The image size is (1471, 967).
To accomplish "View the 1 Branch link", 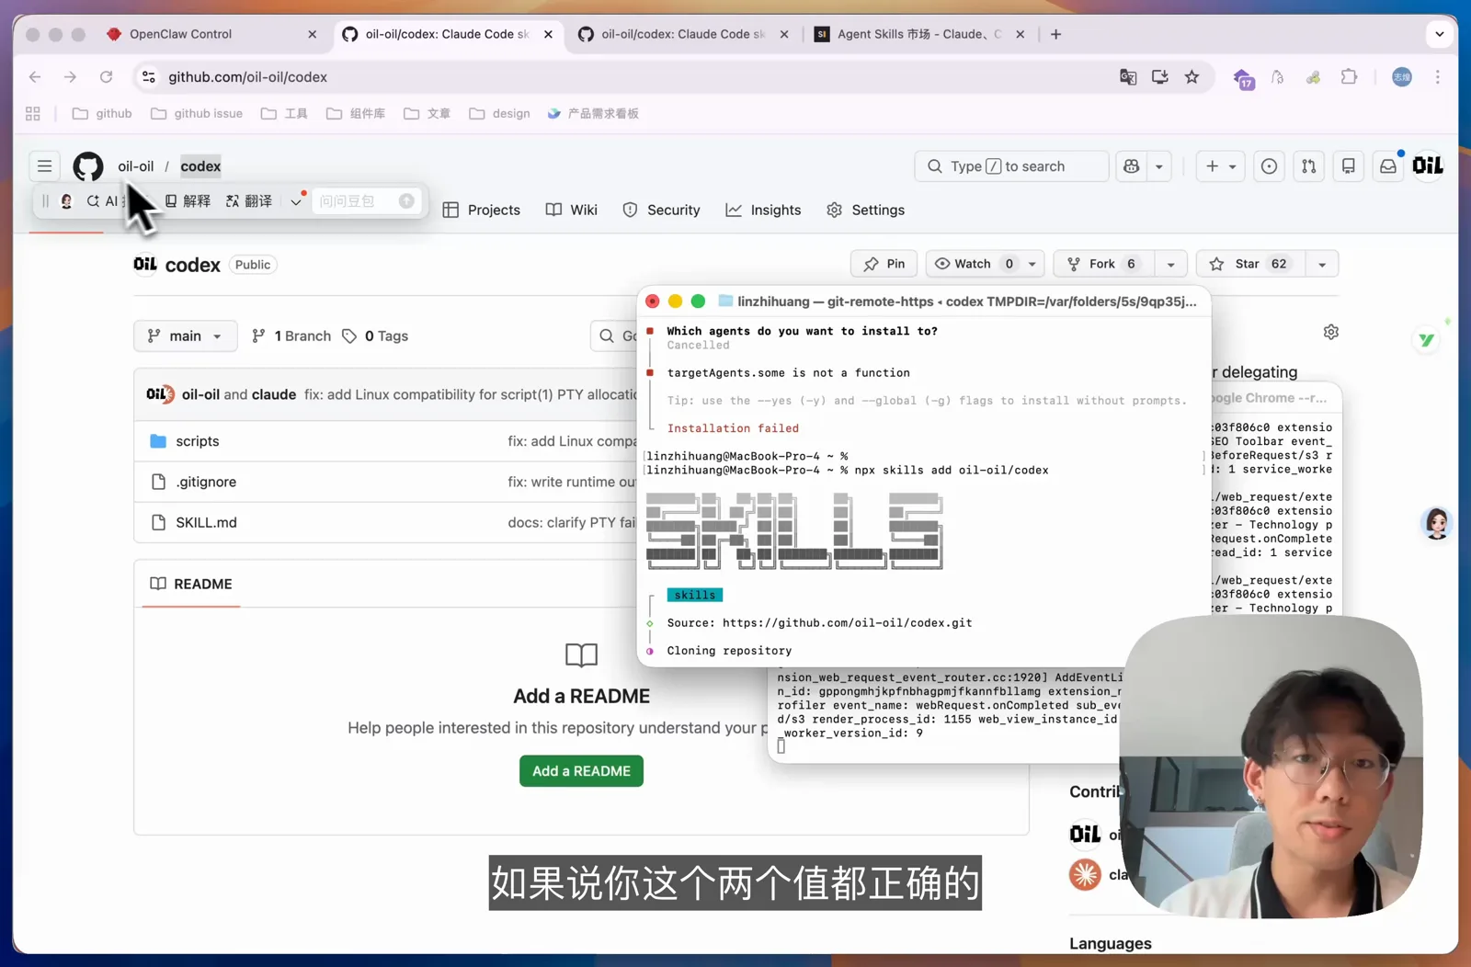I will tap(291, 336).
